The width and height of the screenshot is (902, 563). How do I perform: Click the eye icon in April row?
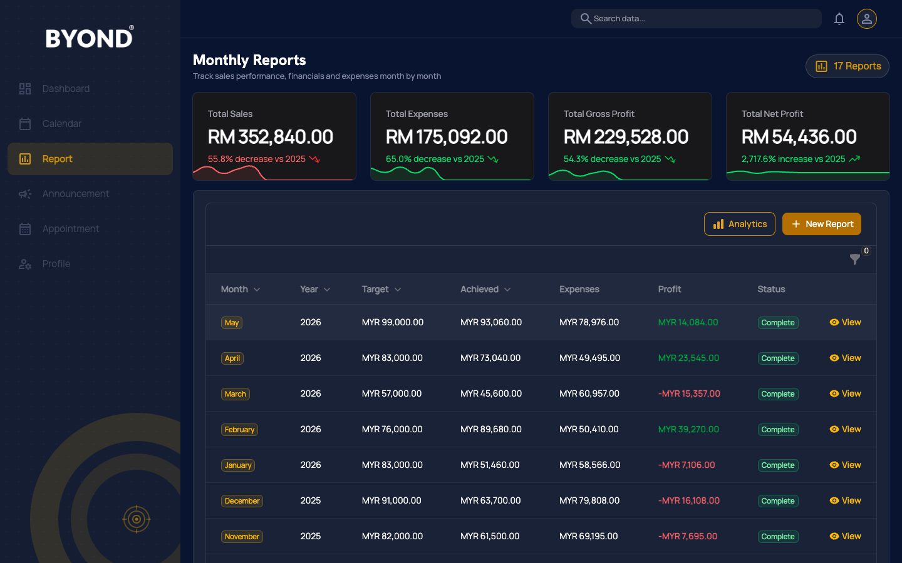[x=834, y=358]
